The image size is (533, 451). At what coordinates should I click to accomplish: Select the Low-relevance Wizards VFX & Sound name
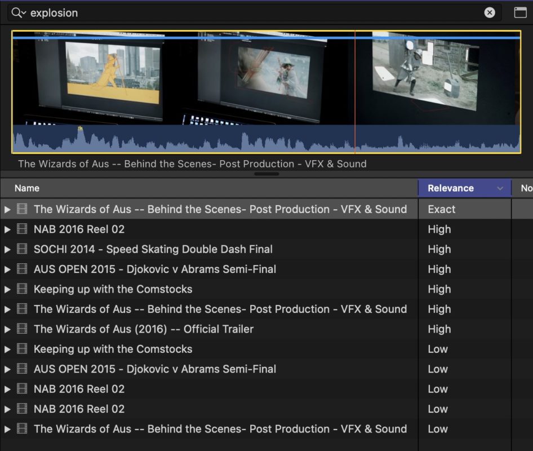pos(220,429)
